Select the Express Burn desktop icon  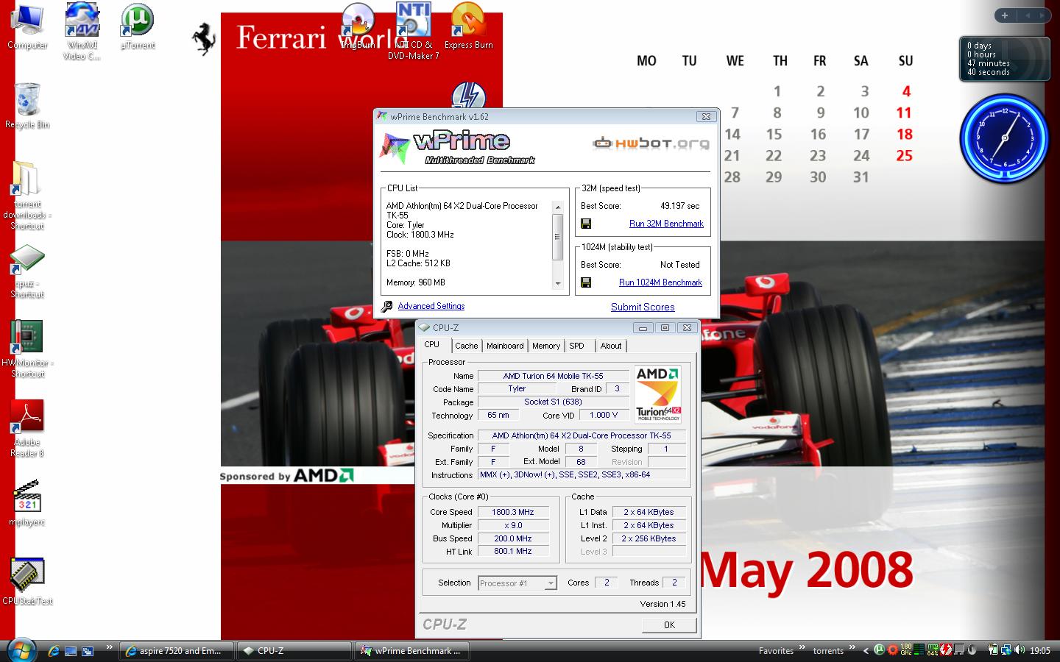468,26
